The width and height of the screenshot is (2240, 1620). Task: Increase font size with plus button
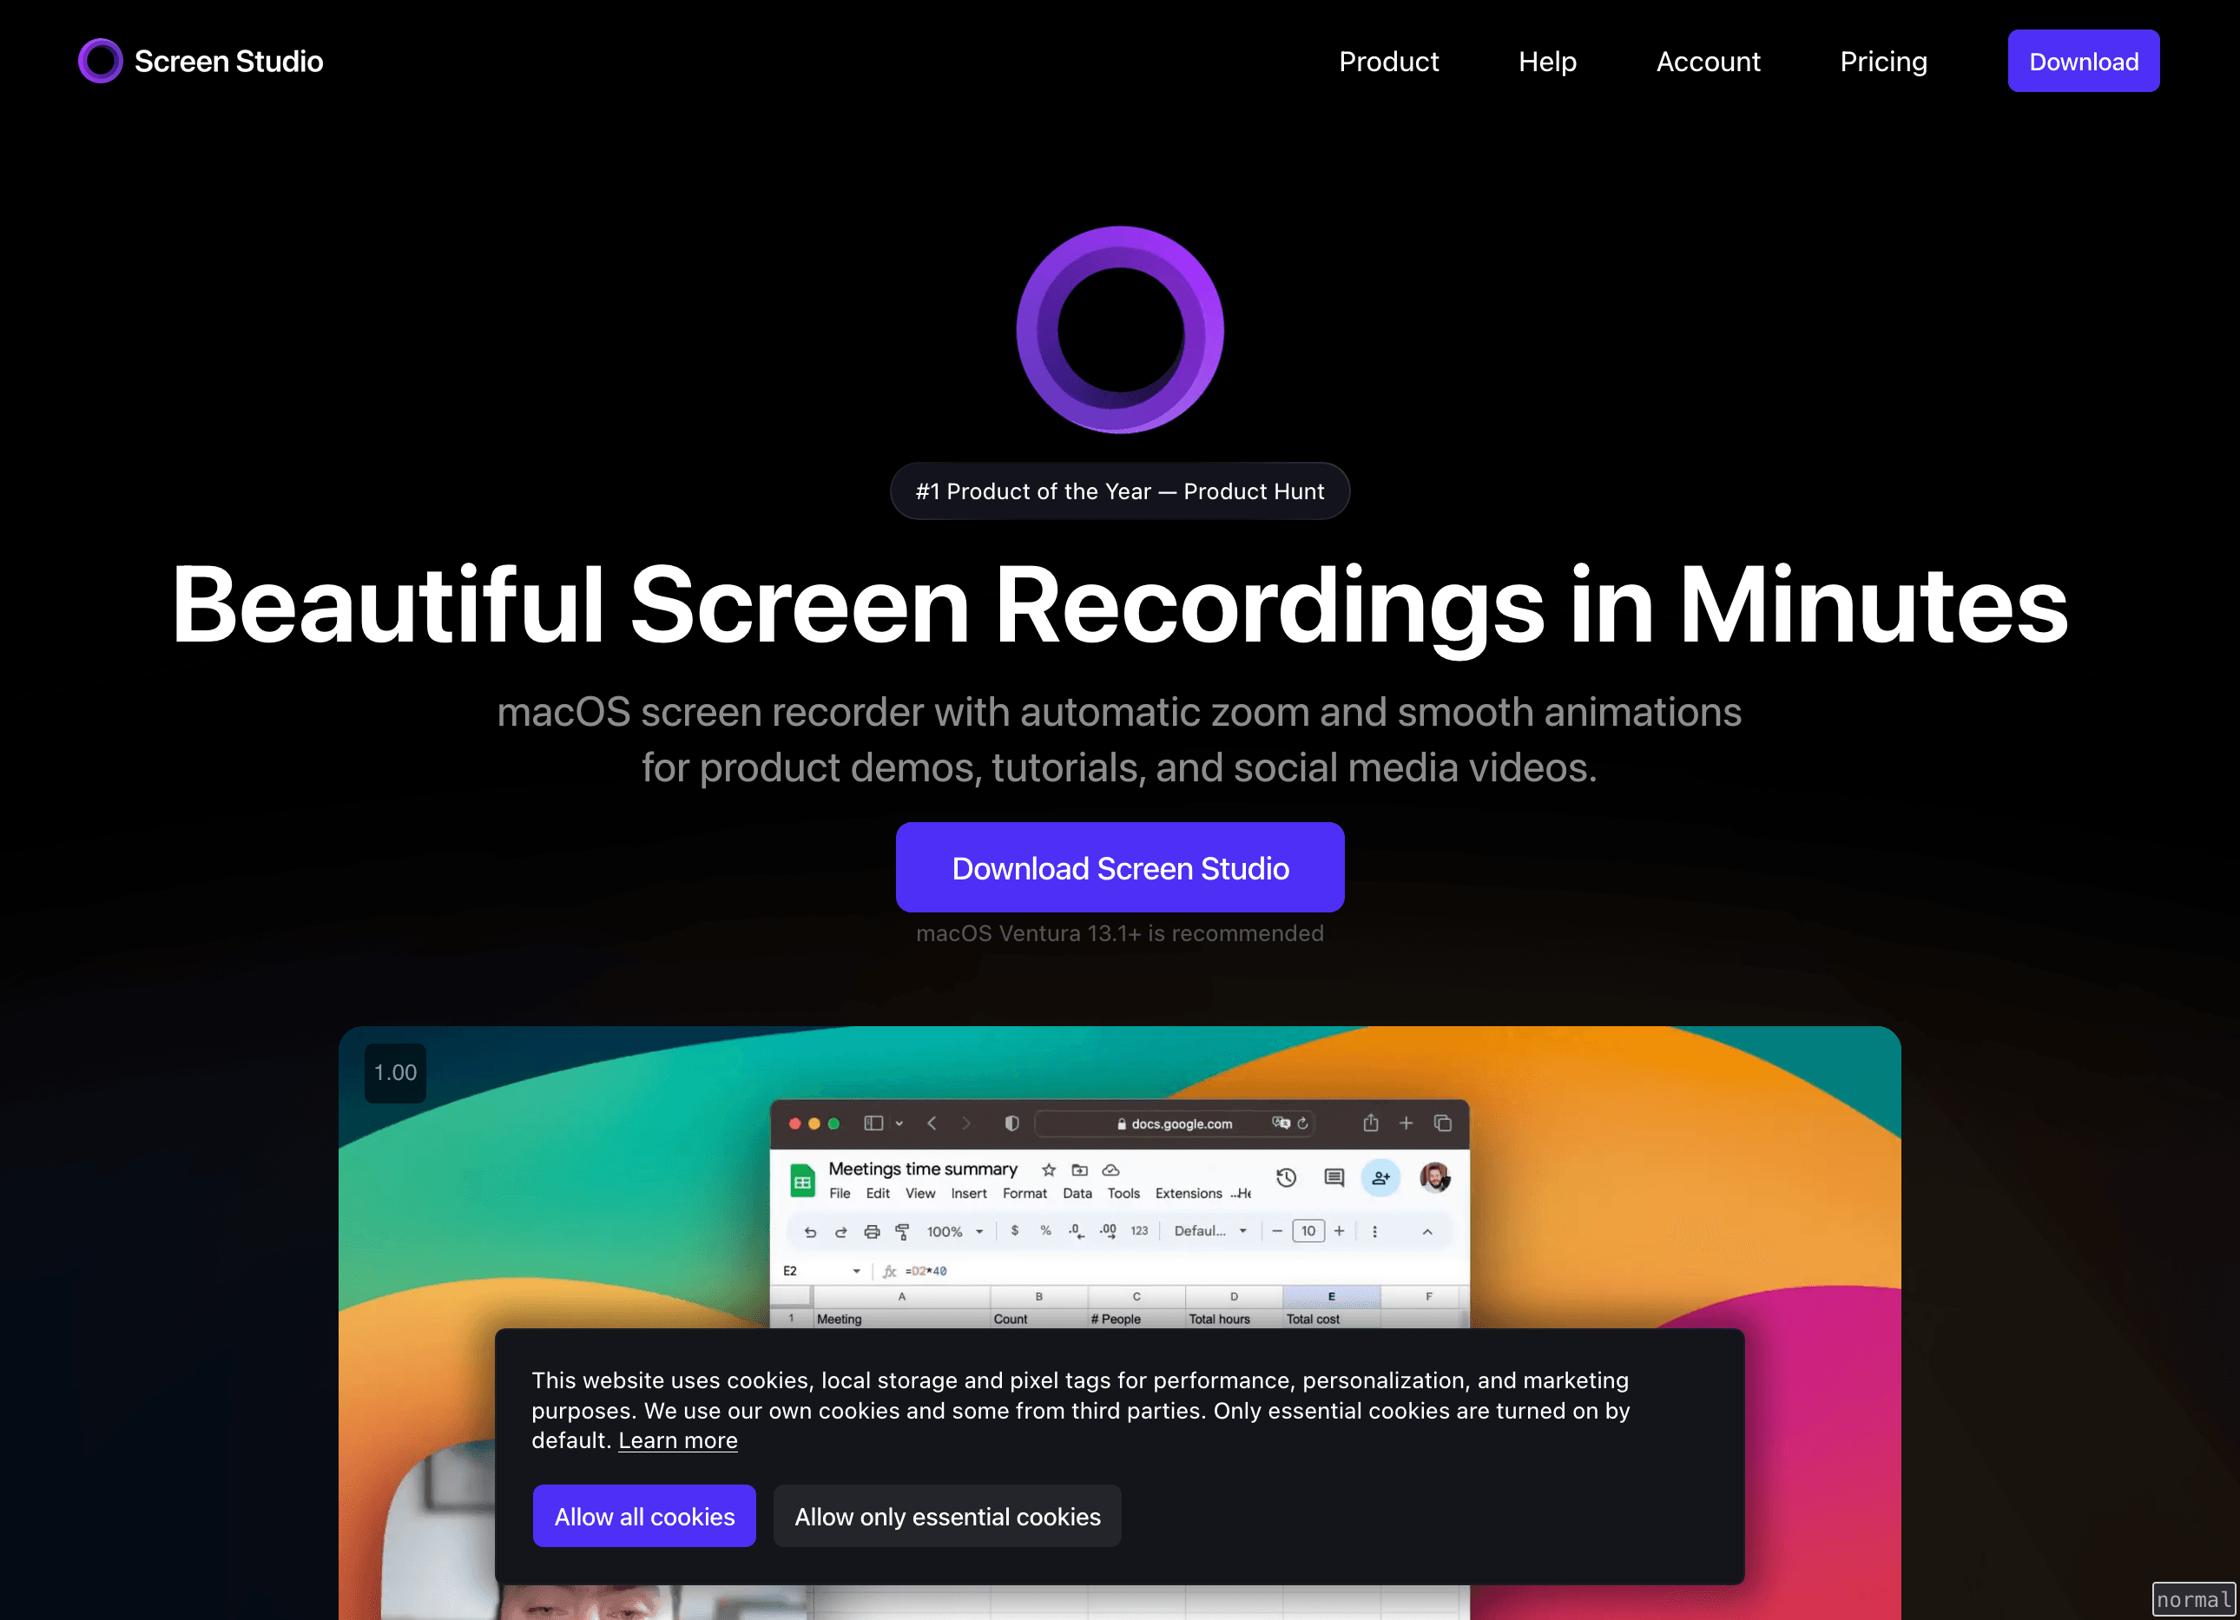(1340, 1231)
